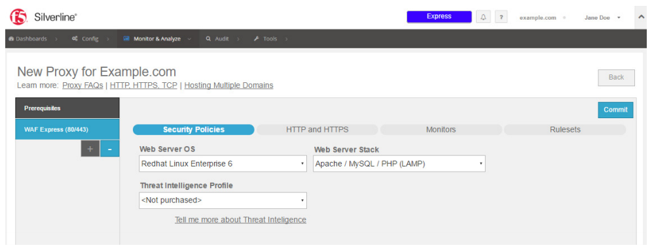Add a proxy with the plus button
Screen dimensions: 652x250
coord(90,149)
